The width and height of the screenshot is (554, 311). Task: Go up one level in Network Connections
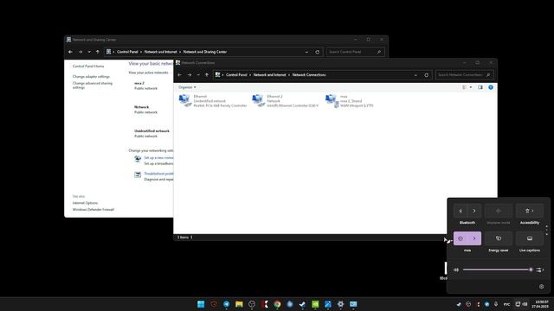pos(207,75)
